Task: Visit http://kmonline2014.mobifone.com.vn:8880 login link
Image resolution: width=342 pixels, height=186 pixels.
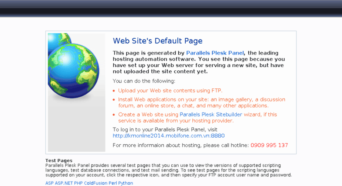Action: click(x=169, y=136)
